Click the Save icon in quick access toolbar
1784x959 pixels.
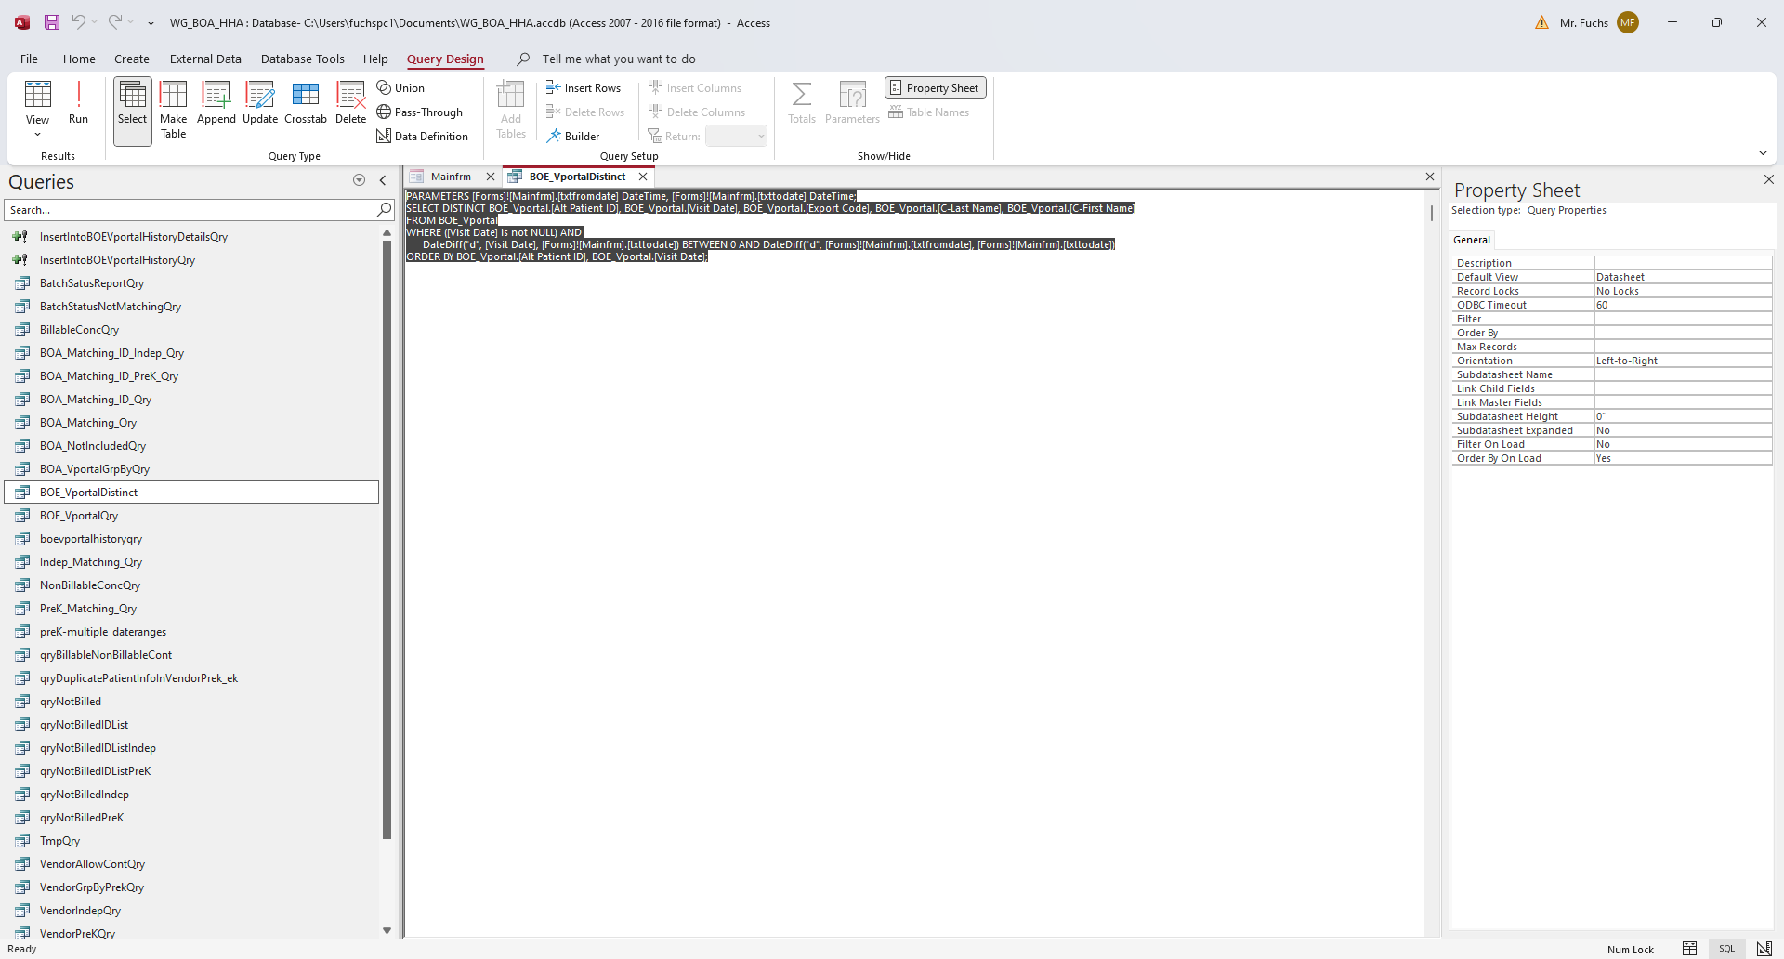click(52, 22)
